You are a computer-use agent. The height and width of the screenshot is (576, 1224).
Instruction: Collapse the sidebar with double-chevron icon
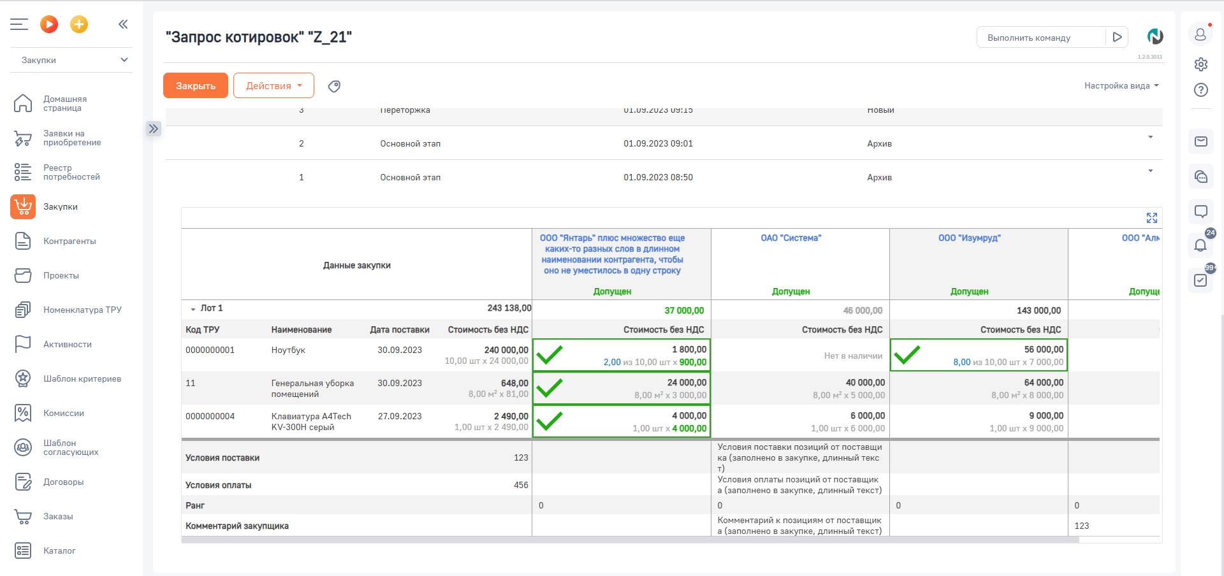123,24
